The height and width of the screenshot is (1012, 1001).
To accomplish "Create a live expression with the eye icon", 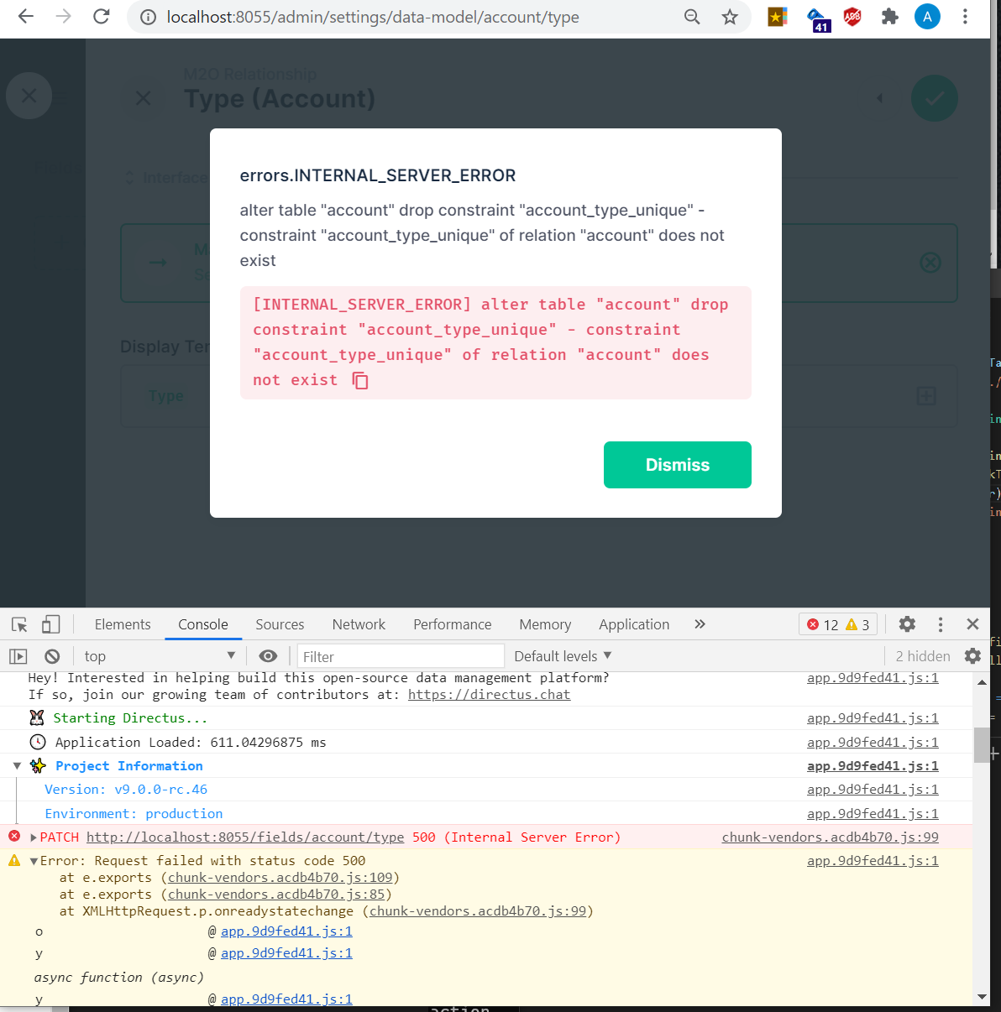I will tap(268, 655).
